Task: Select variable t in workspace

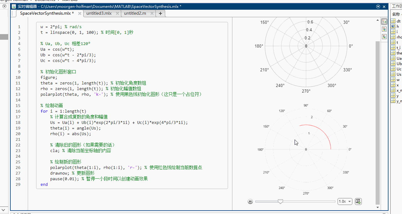Action: [396, 42]
